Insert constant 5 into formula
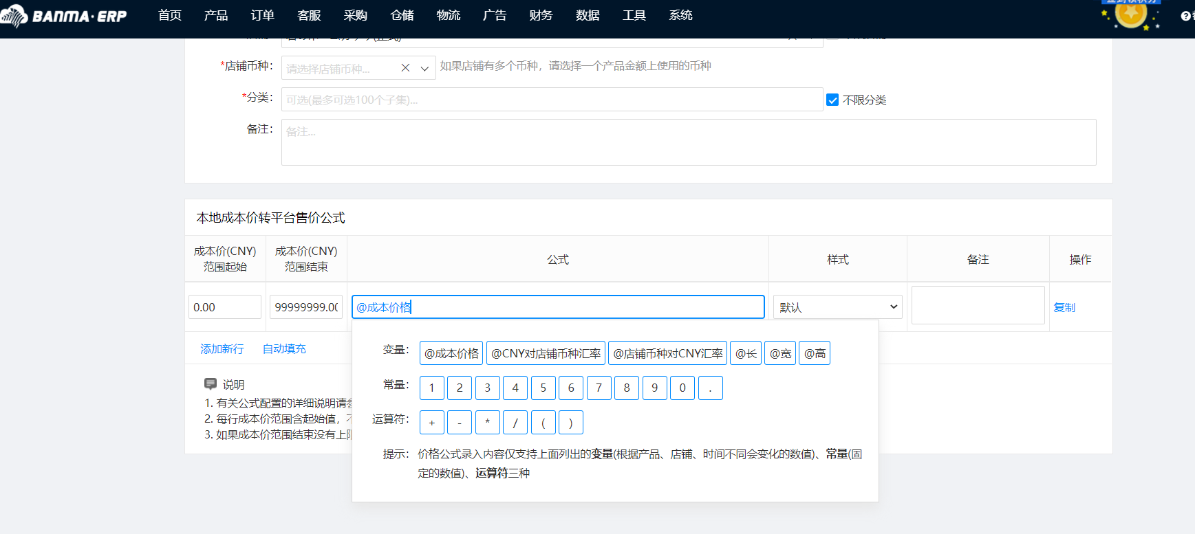 click(543, 388)
